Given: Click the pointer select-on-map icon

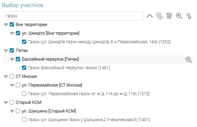Looking at the screenshot, I should (x=189, y=16).
